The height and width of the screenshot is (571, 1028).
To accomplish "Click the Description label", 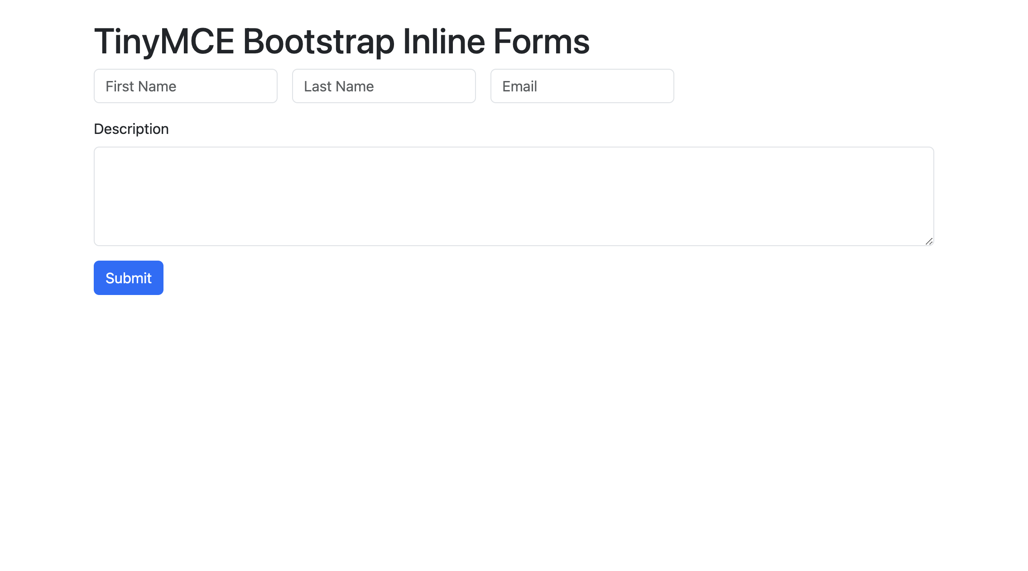I will pyautogui.click(x=131, y=129).
